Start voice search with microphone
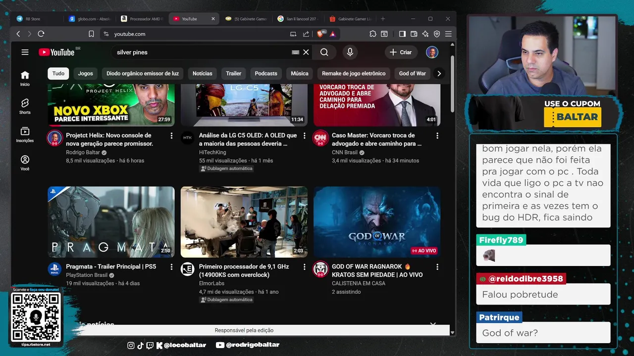 (x=350, y=52)
